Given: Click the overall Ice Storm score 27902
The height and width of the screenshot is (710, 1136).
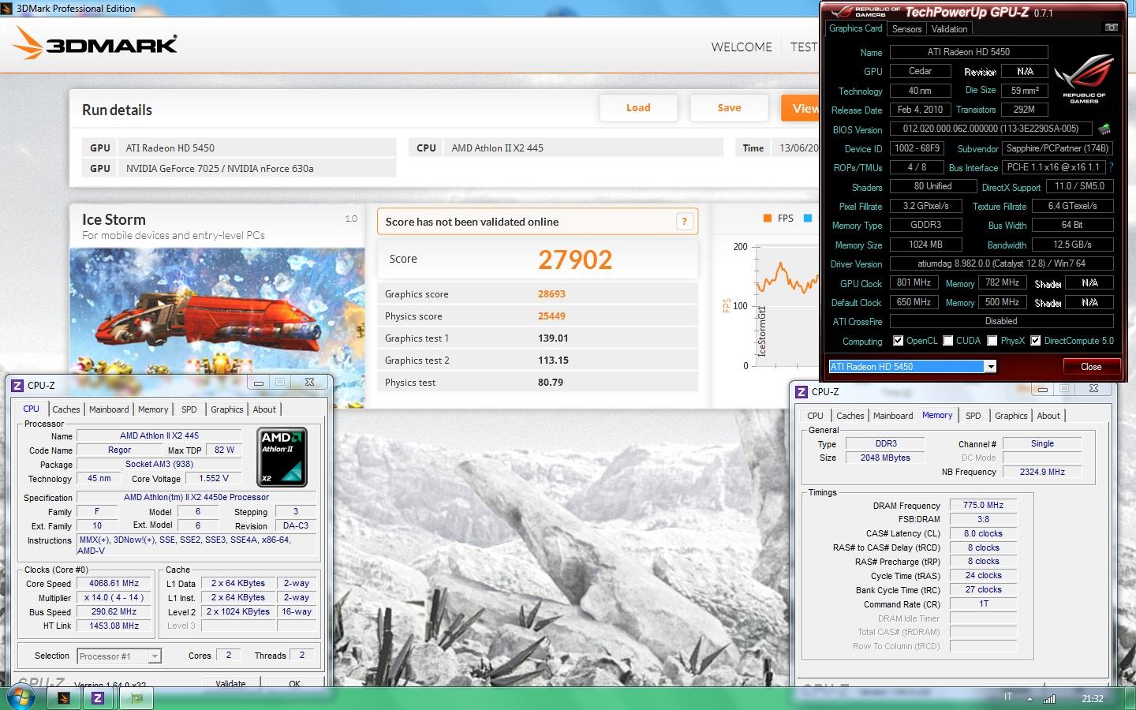Looking at the screenshot, I should [x=575, y=260].
